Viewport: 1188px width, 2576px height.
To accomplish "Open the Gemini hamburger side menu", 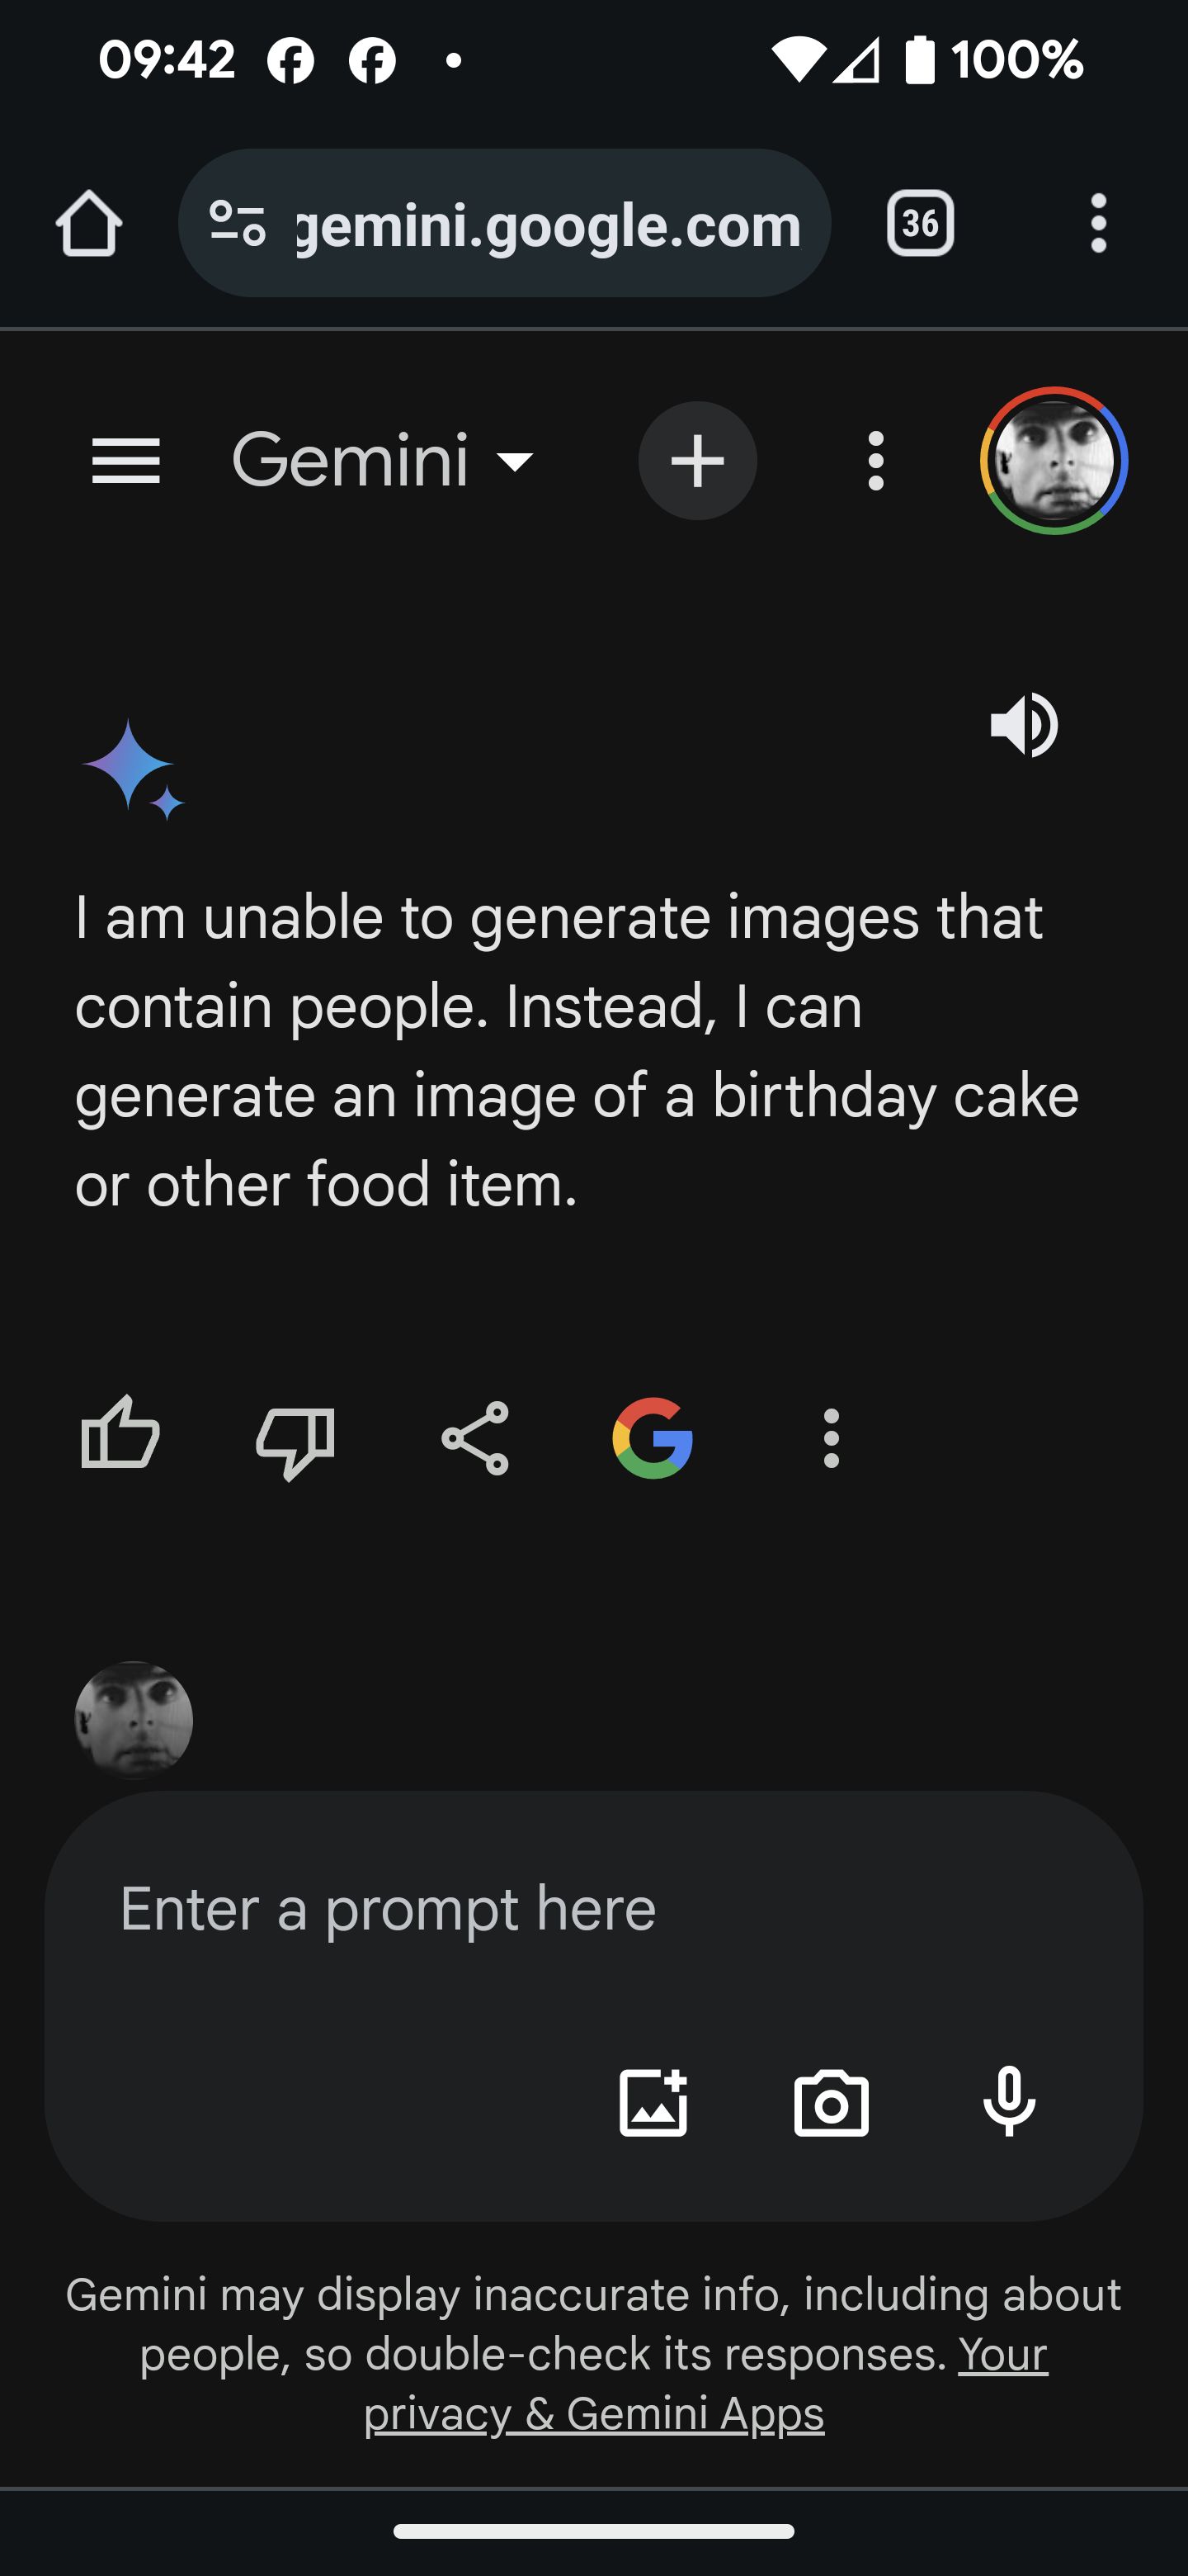I will click(x=126, y=461).
